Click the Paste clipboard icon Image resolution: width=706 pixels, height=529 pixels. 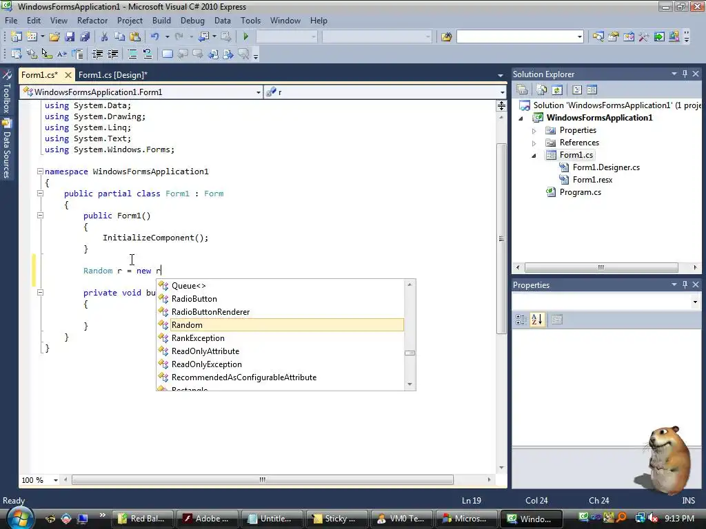tap(135, 37)
